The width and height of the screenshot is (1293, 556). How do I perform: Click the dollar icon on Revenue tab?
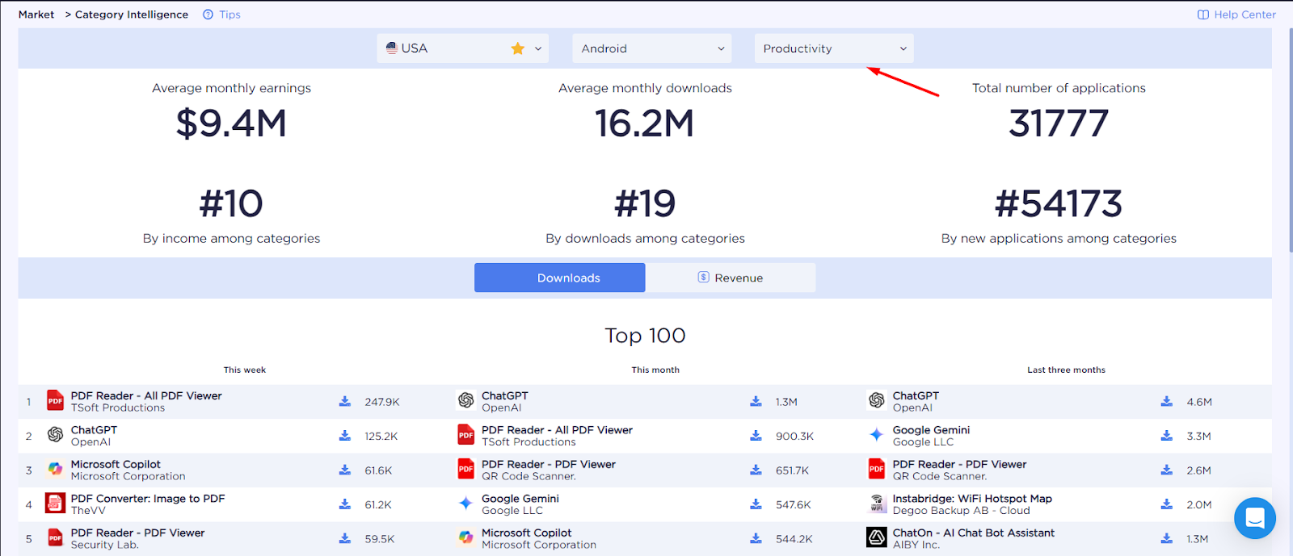click(703, 277)
